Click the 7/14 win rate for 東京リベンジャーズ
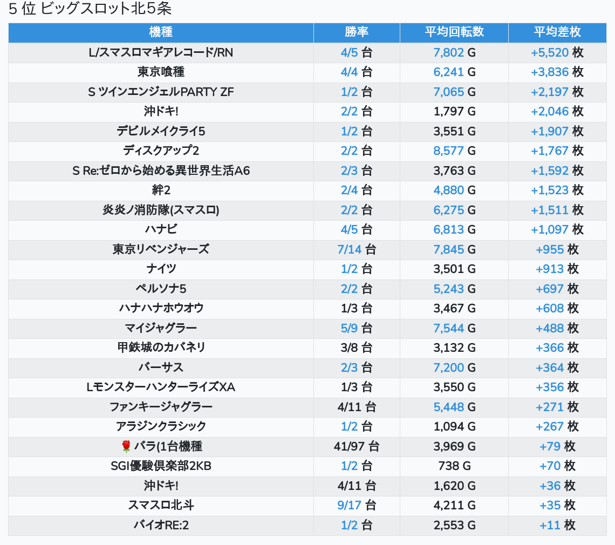This screenshot has width=615, height=545. [348, 249]
